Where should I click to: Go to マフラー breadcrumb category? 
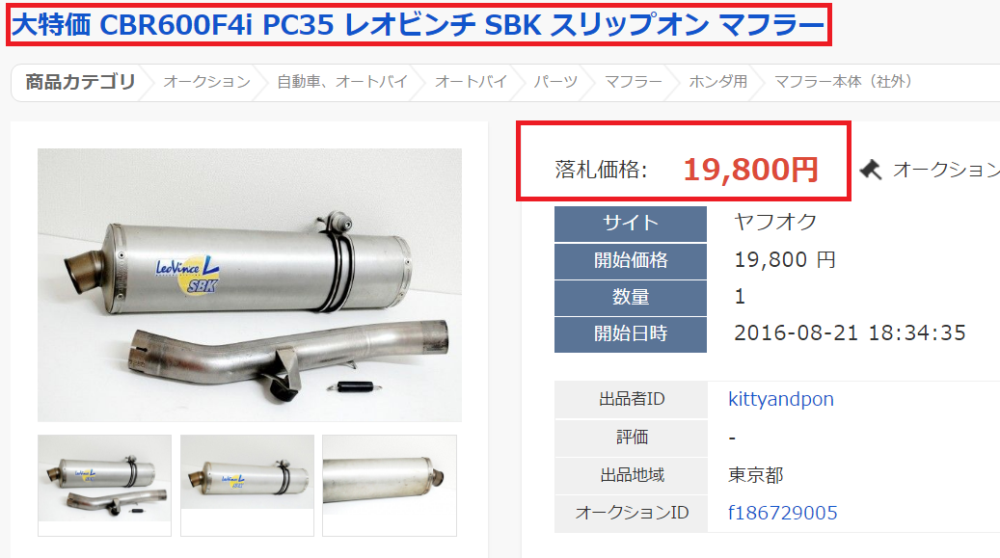634,82
